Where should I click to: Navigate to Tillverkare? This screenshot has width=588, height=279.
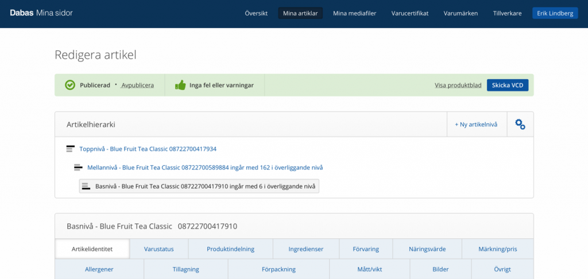coord(507,14)
